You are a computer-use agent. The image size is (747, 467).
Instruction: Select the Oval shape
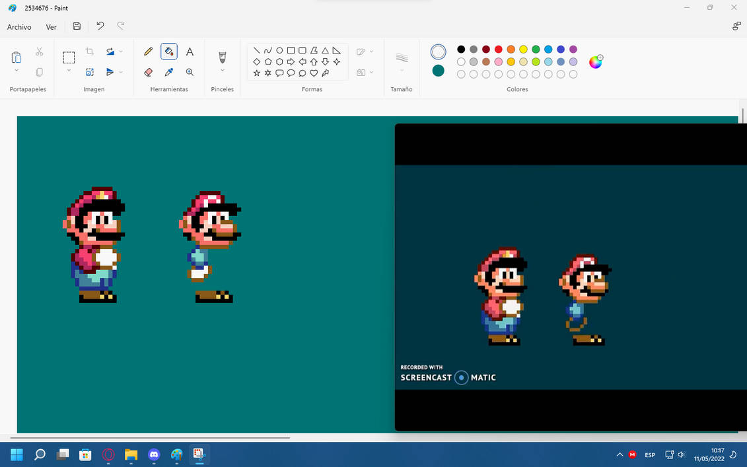pyautogui.click(x=279, y=50)
